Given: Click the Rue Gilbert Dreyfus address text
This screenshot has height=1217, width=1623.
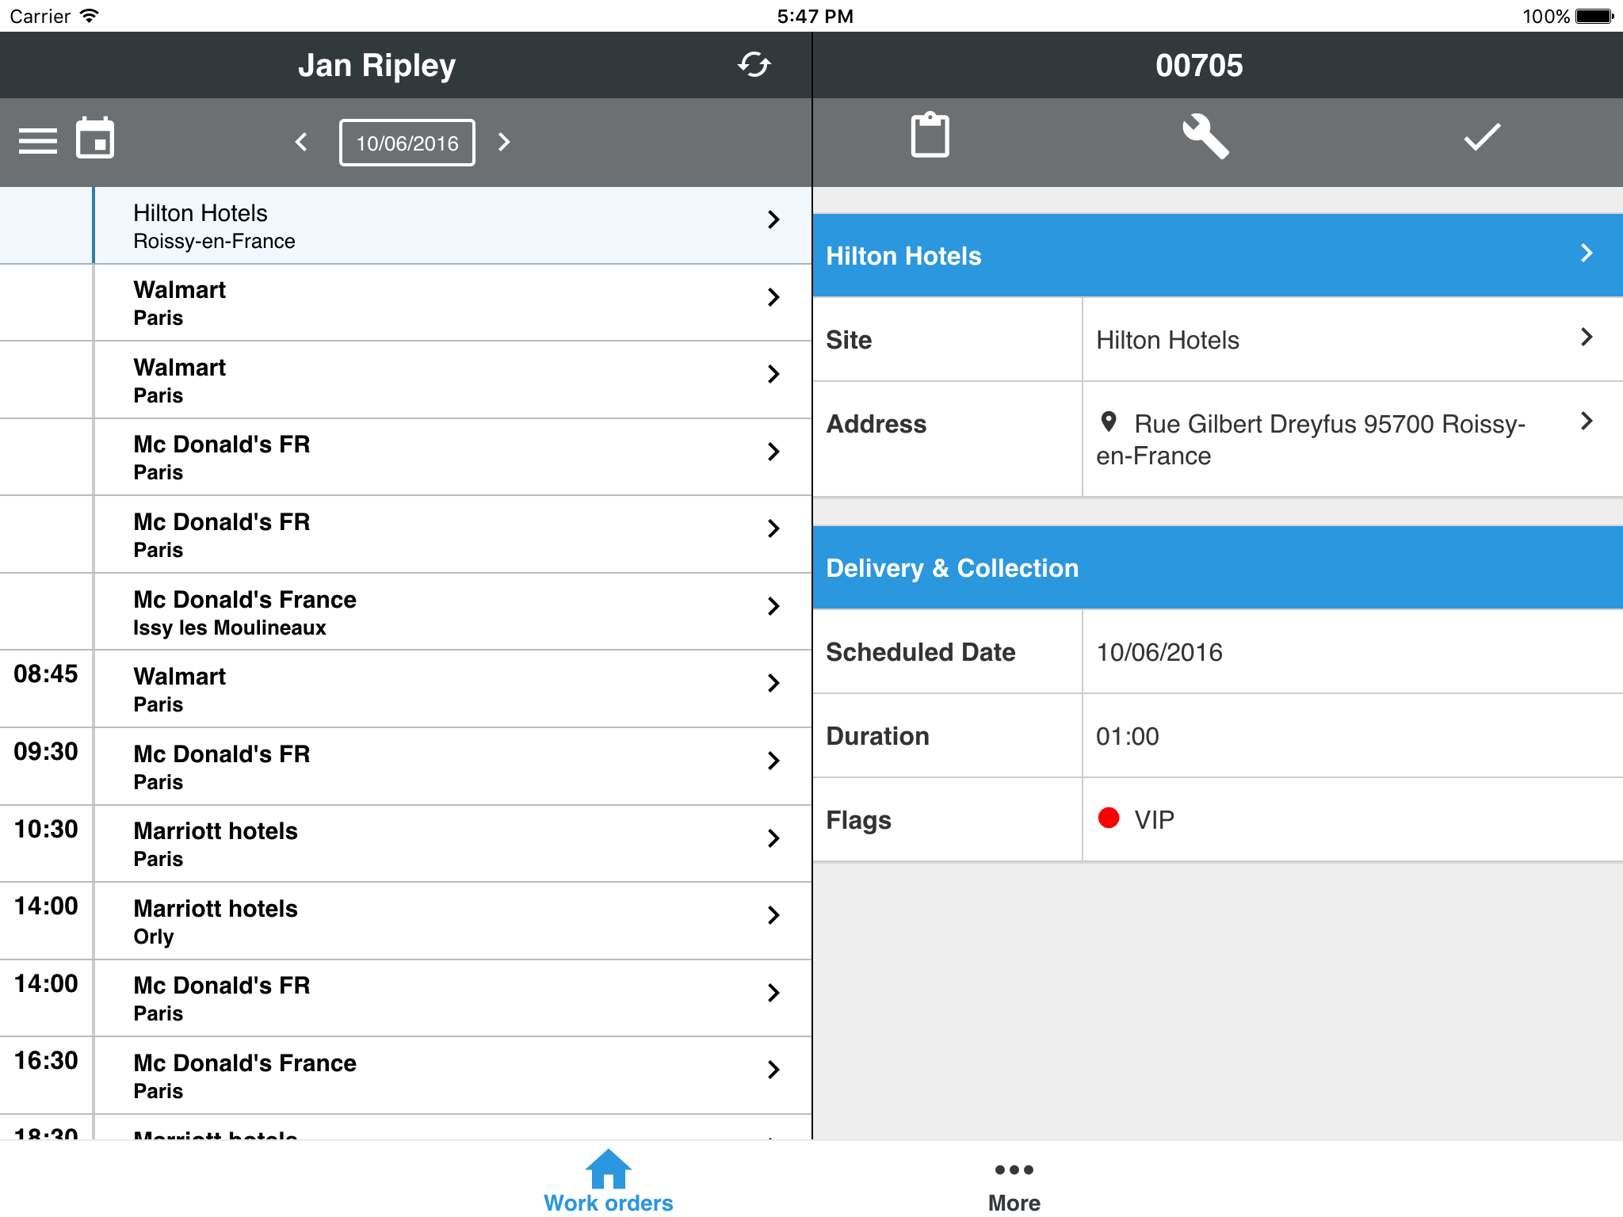Looking at the screenshot, I should point(1311,440).
